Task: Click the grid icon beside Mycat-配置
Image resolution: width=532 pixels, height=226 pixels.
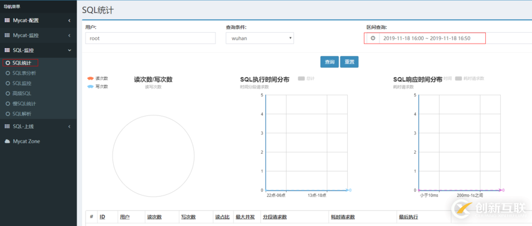Action: tap(7, 20)
